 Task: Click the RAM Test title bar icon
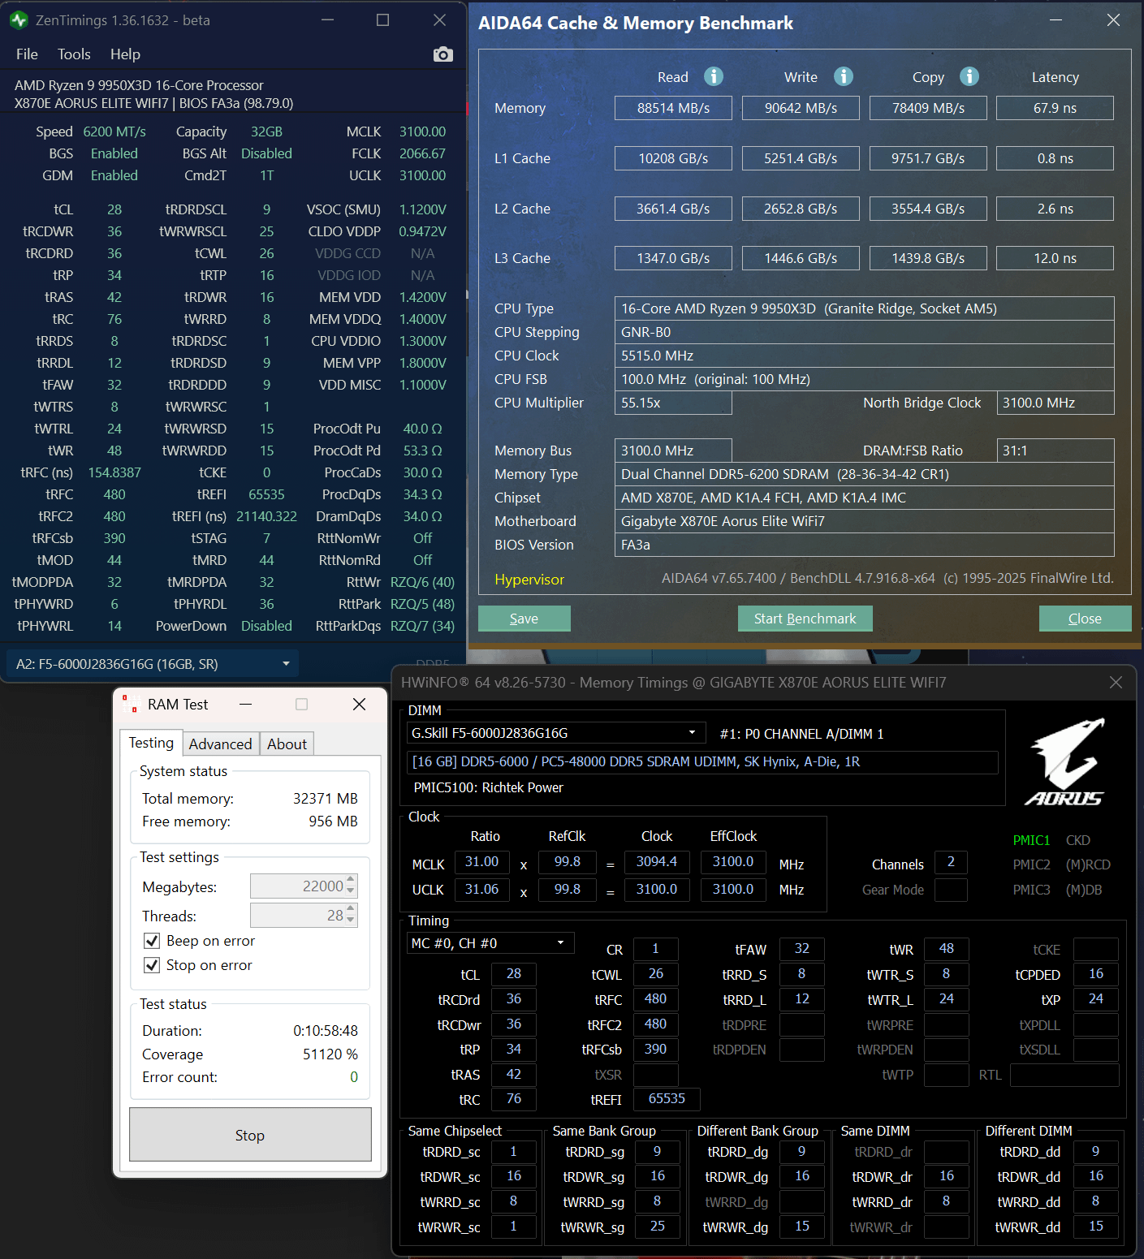click(130, 704)
